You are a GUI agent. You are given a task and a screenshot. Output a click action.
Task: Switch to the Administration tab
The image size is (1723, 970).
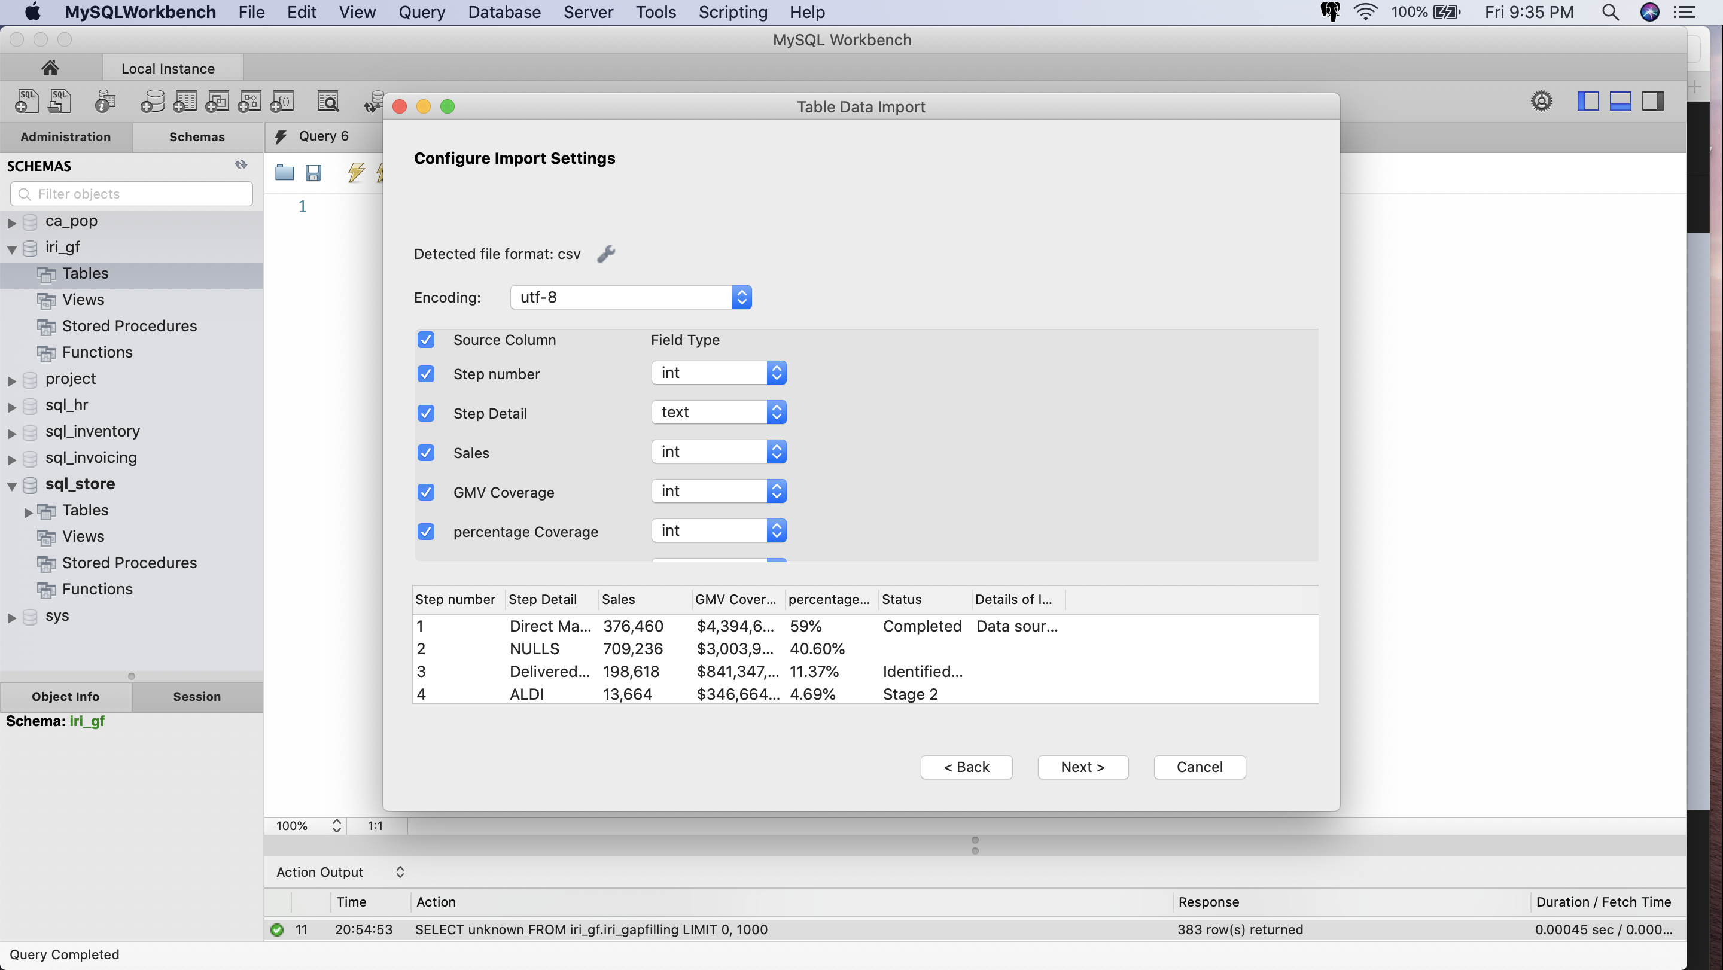(66, 136)
